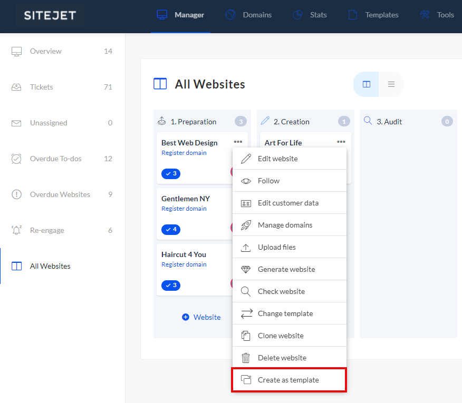Choose Clone website from context menu
This screenshot has height=403, width=462.
[x=281, y=336]
